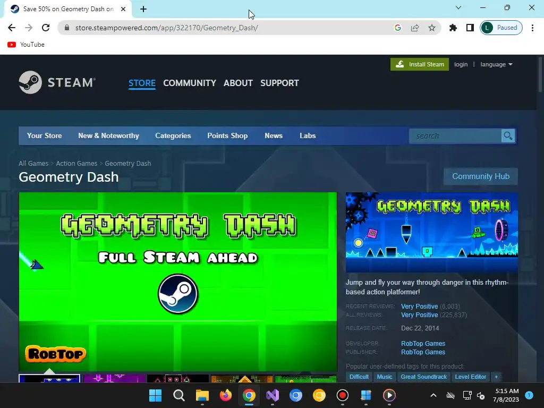This screenshot has width=544, height=408.
Task: Open News tab in store bar
Action: point(274,135)
